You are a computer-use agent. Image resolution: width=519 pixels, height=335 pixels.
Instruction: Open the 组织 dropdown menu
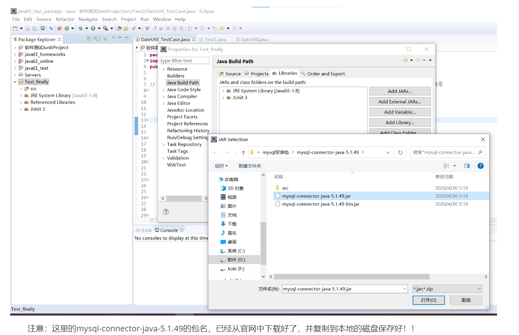(221, 166)
